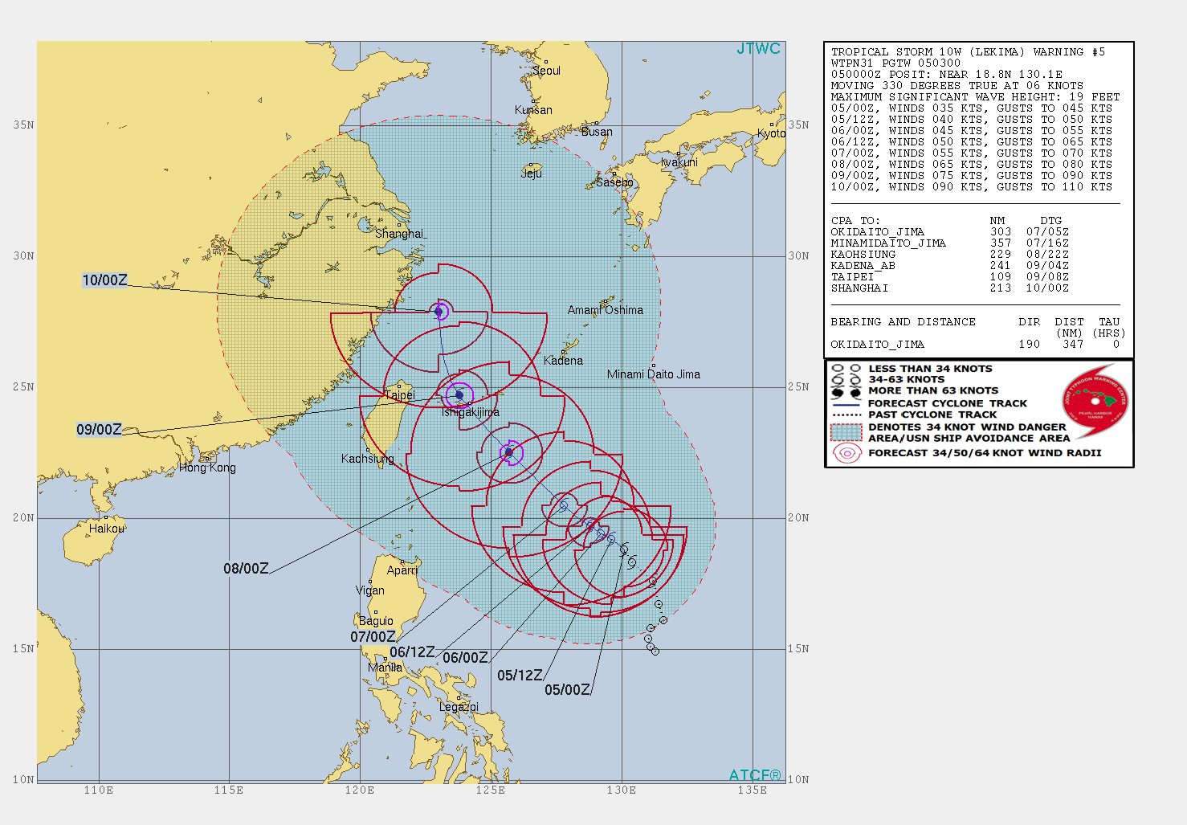Click the 10/00Z forecast time label
Image resolution: width=1187 pixels, height=825 pixels.
pos(104,280)
